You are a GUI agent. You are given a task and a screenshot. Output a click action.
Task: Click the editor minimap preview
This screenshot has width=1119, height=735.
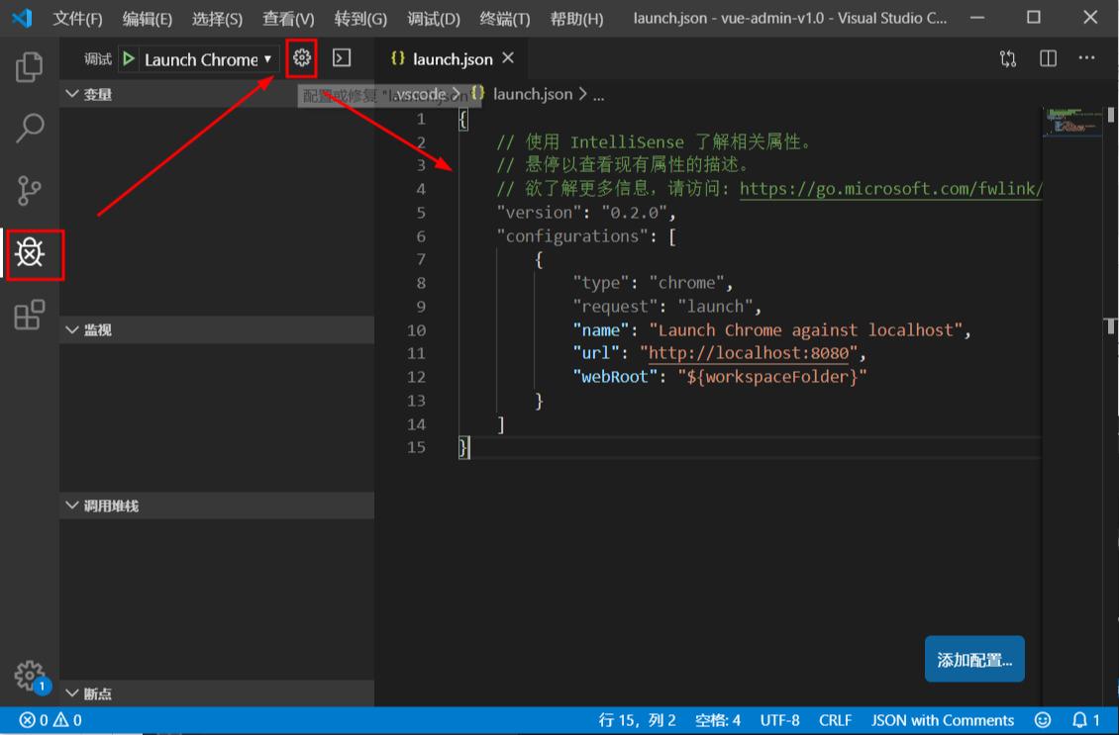click(1072, 122)
